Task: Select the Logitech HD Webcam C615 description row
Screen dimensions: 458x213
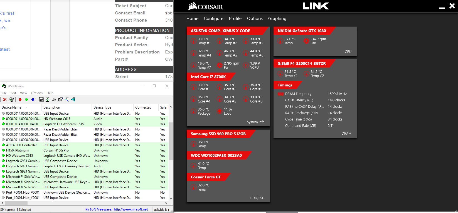Action: click(84, 124)
